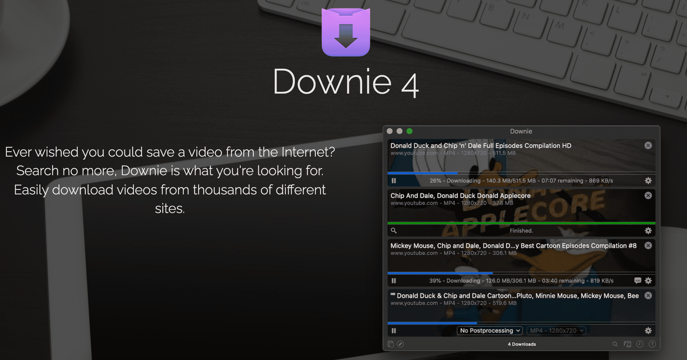Pause the bottom Donald Duck & Chip download
The height and width of the screenshot is (360, 687).
[394, 331]
